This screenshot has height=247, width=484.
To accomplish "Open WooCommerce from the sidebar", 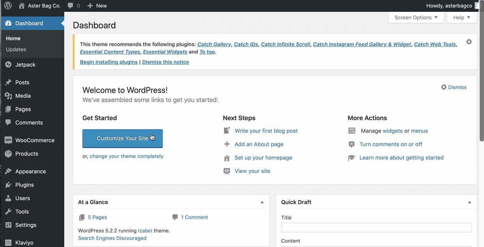I will 34,140.
